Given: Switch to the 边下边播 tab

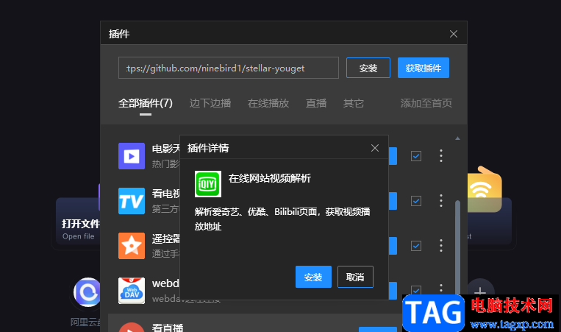Looking at the screenshot, I should click(x=210, y=104).
